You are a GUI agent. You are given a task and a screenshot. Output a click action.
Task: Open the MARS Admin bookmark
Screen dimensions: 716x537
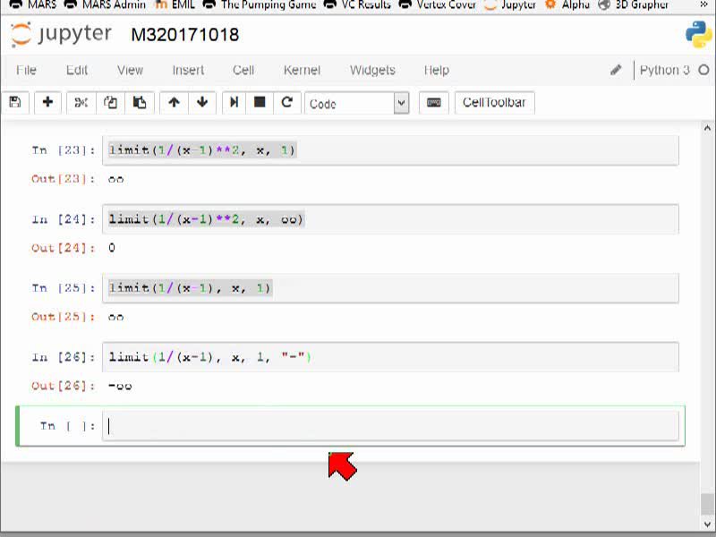(x=105, y=4)
